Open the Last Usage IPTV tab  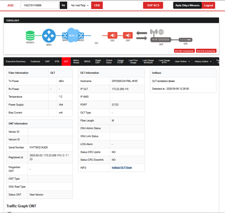(164, 62)
